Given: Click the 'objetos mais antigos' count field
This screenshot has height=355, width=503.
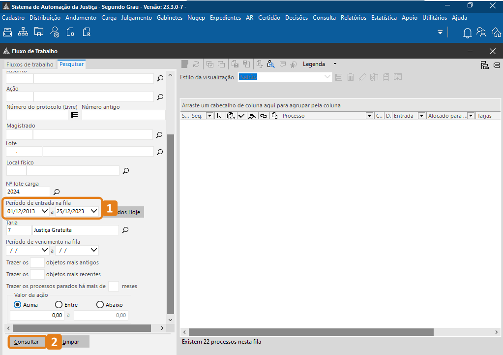Looking at the screenshot, I should click(x=37, y=262).
